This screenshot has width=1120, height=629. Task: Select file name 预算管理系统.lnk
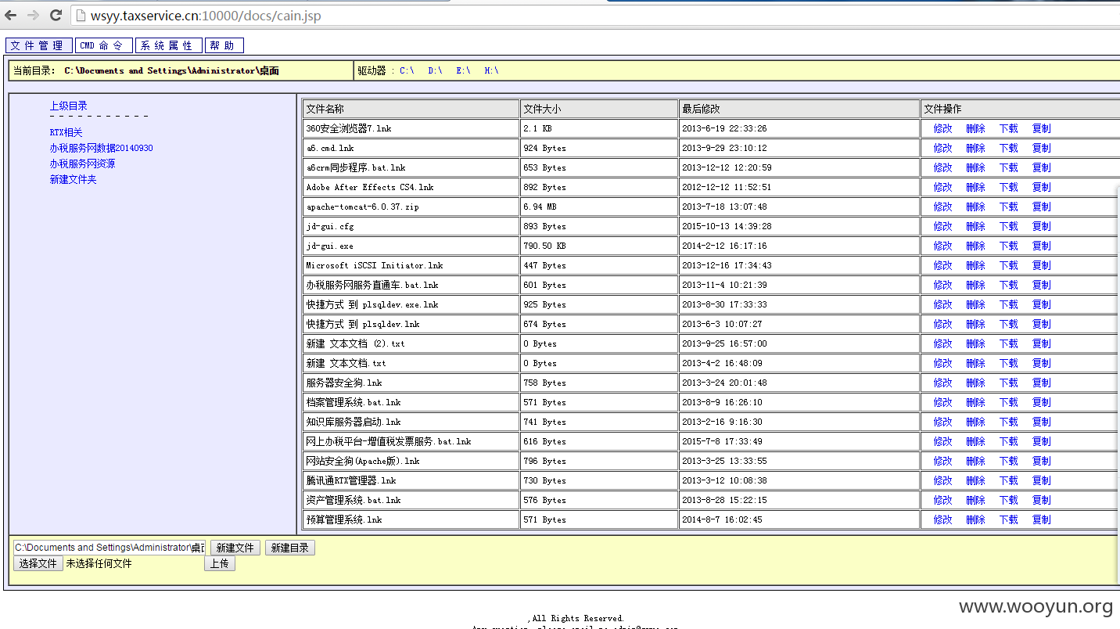[x=344, y=519]
